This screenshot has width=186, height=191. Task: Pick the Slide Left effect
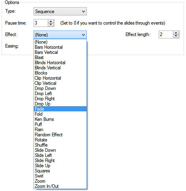[x=60, y=155]
